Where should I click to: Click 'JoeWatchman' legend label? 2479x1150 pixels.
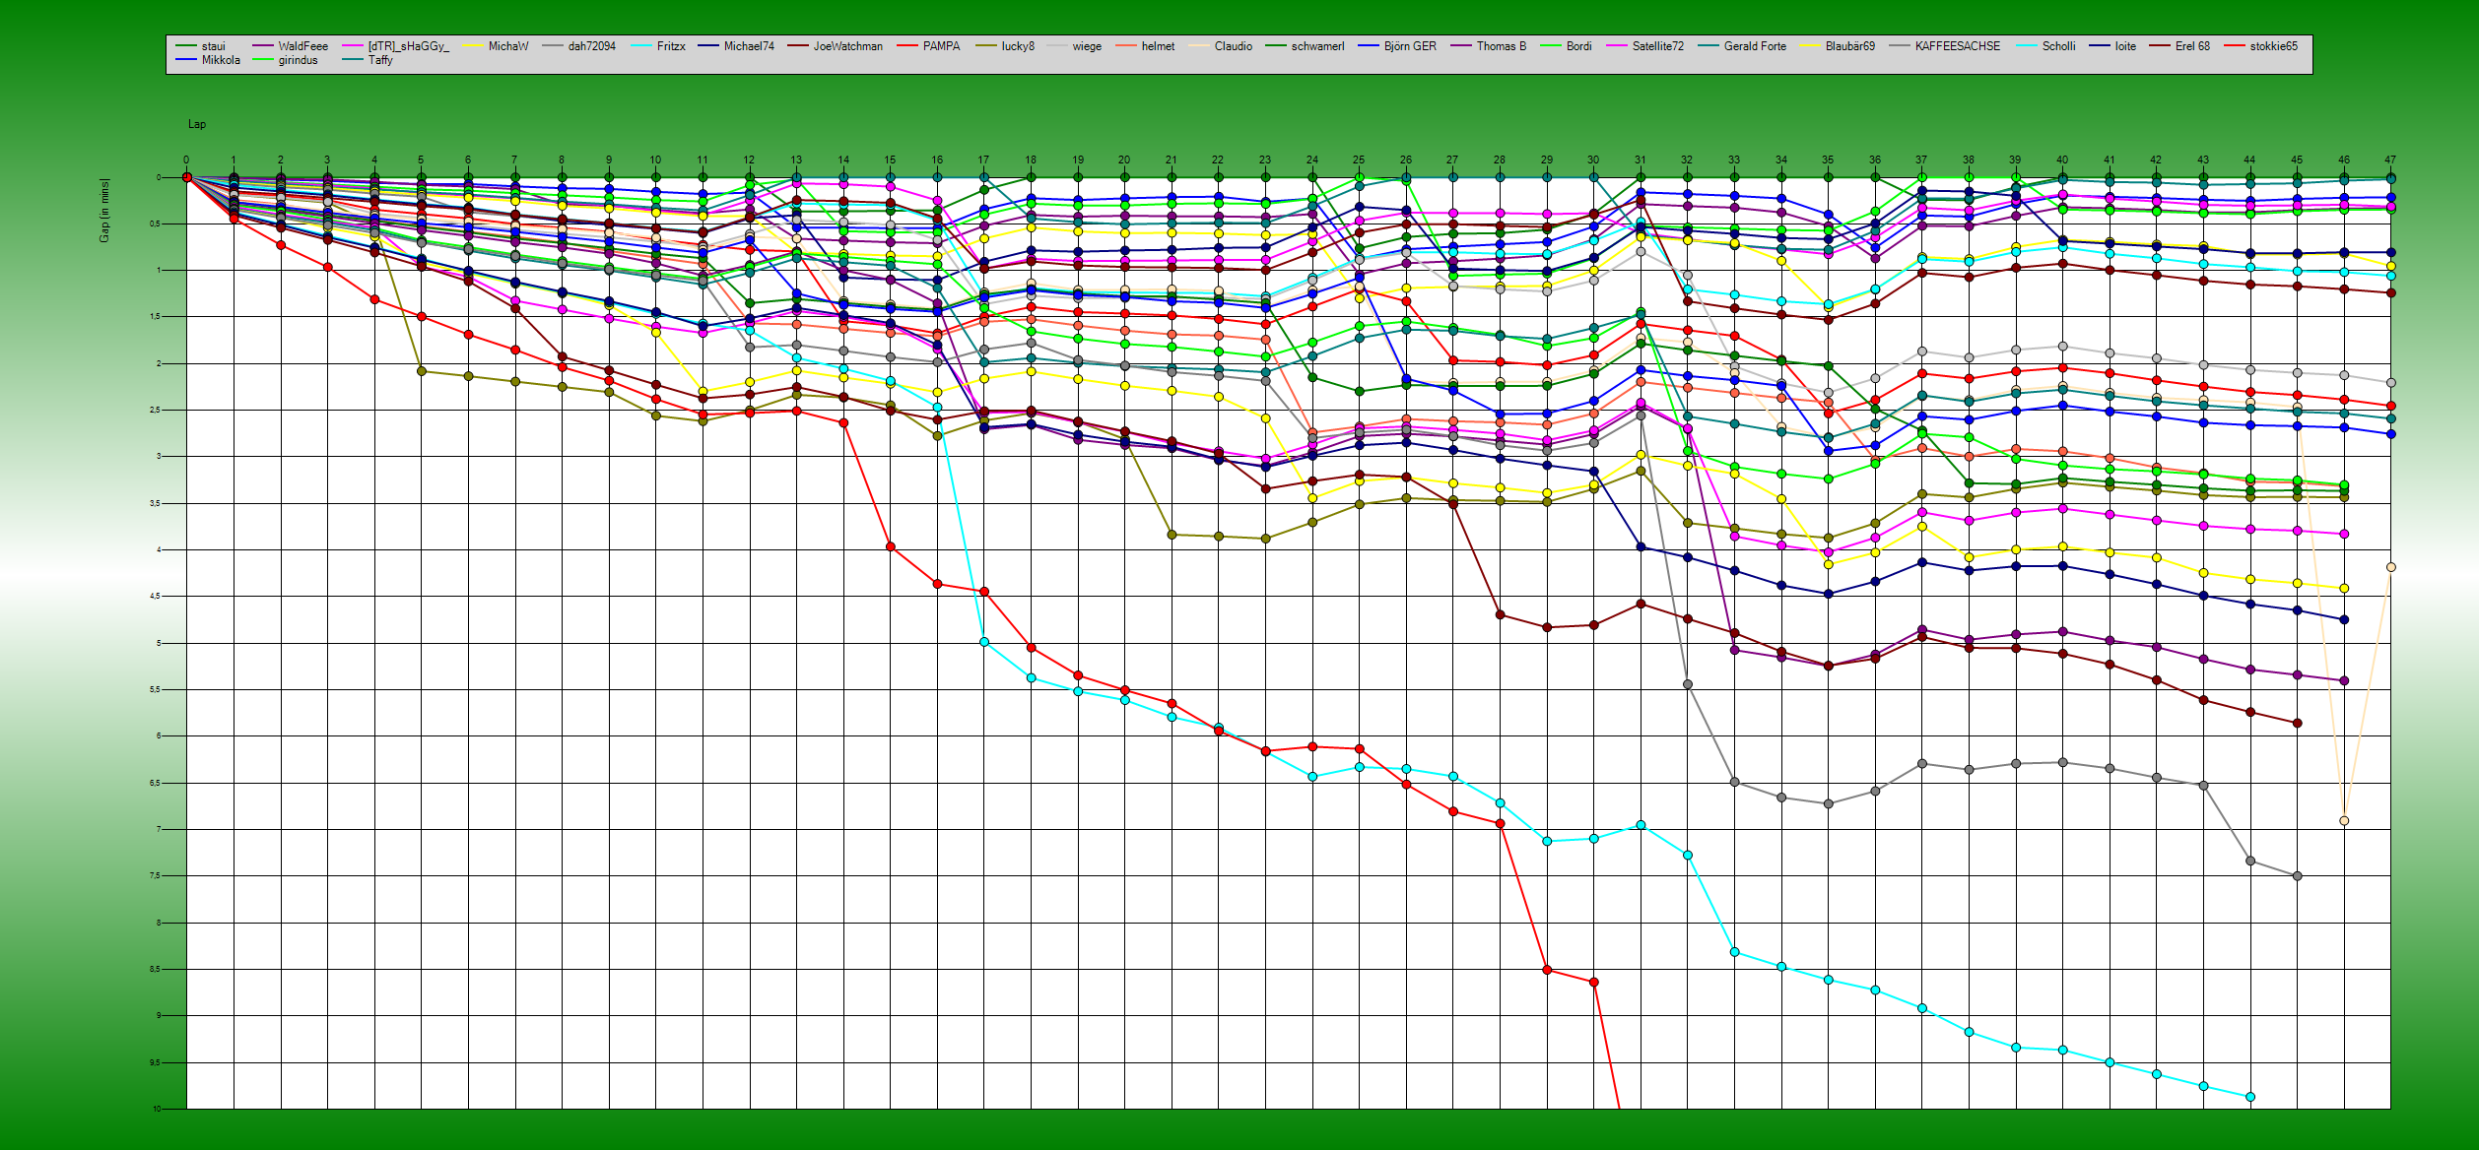pos(847,46)
